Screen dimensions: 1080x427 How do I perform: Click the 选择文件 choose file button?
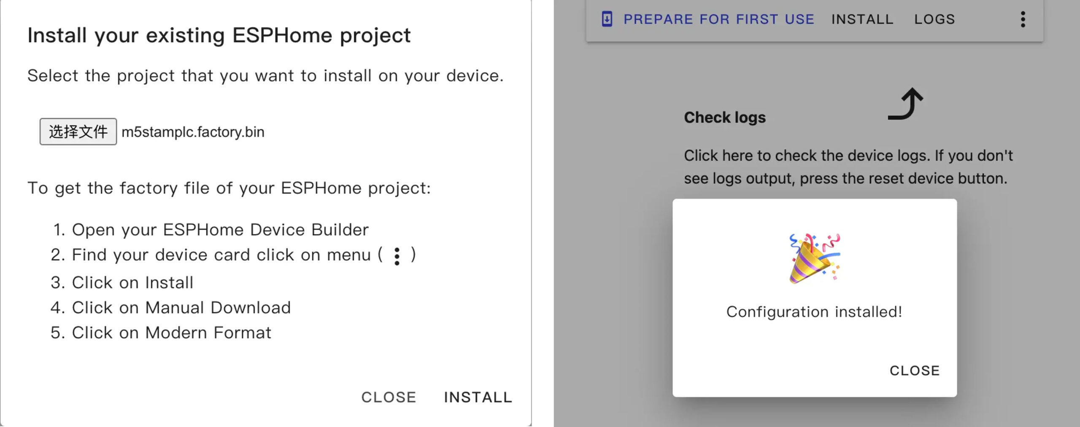click(78, 132)
